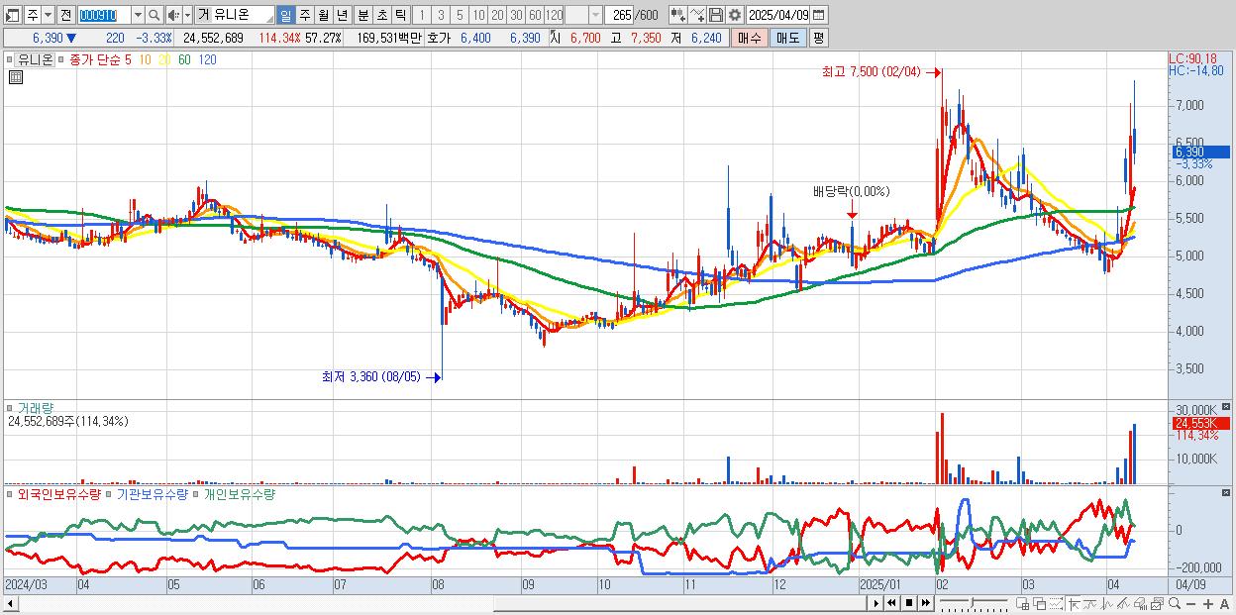This screenshot has height=615, width=1236.
Task: Toggle the 거래량 volume indicator label
Action: (x=36, y=407)
